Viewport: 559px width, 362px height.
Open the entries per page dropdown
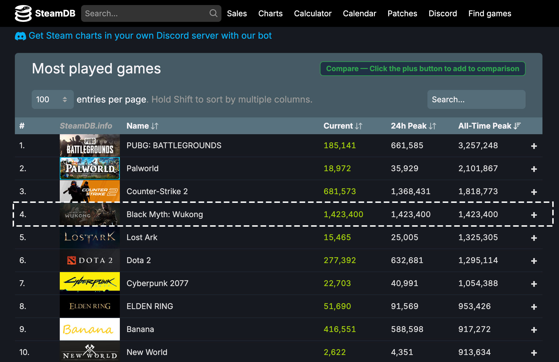(52, 99)
